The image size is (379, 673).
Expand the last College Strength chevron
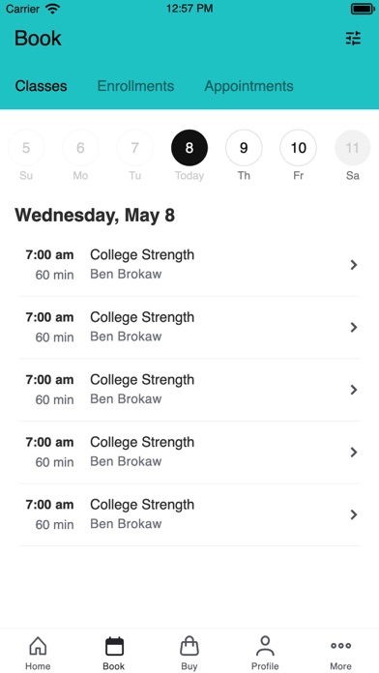coord(354,514)
